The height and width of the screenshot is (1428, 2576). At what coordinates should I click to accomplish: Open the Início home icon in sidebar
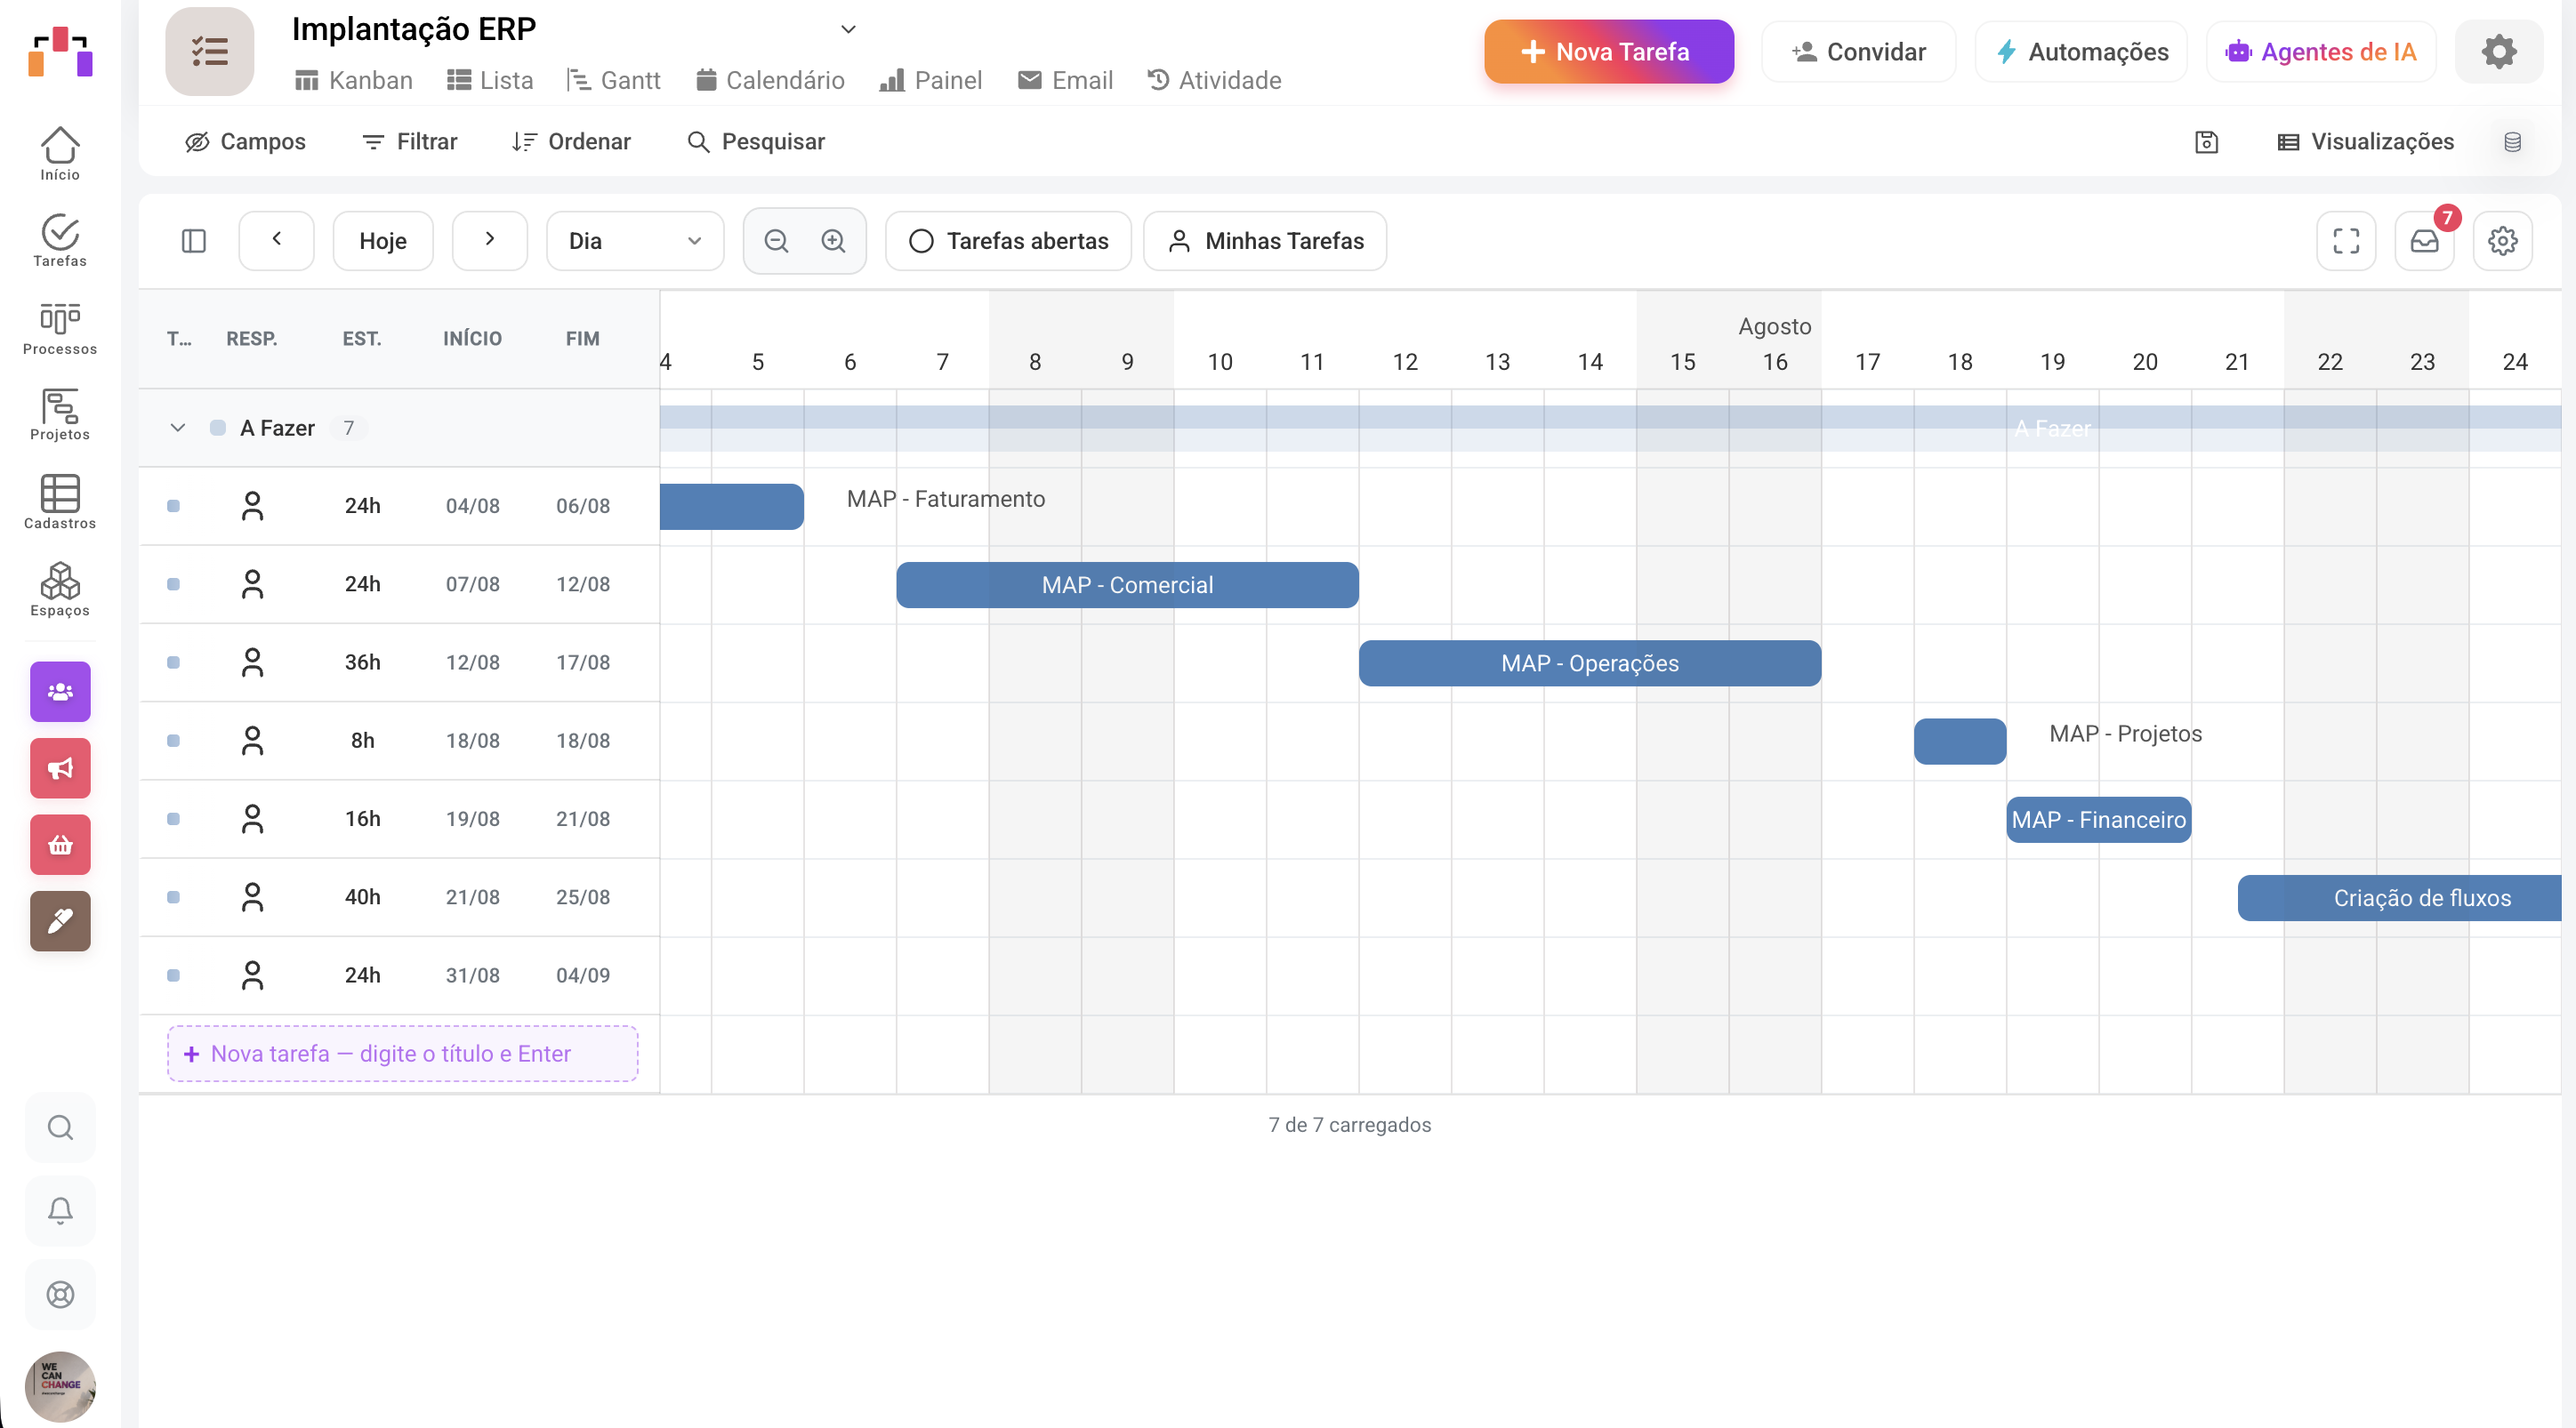[x=60, y=154]
